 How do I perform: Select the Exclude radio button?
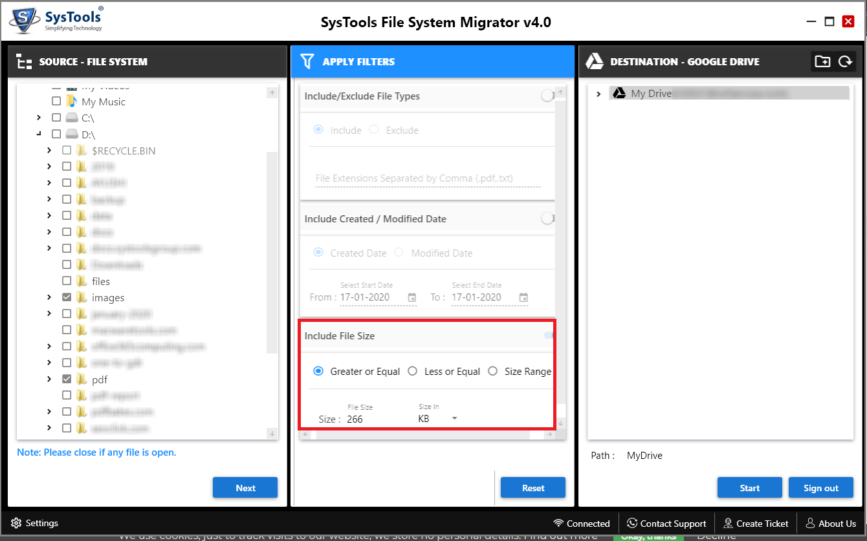coord(374,130)
